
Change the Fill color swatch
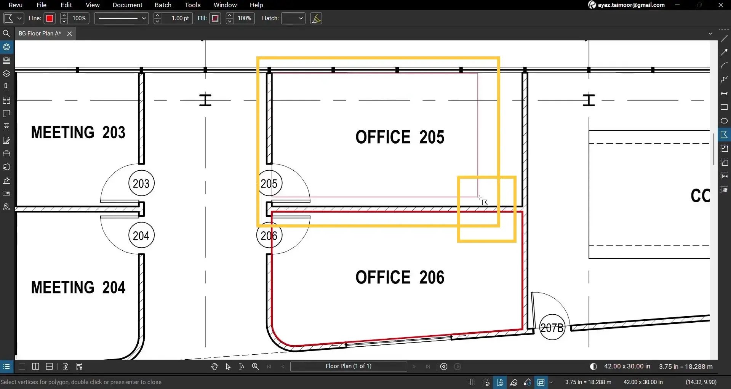click(215, 18)
